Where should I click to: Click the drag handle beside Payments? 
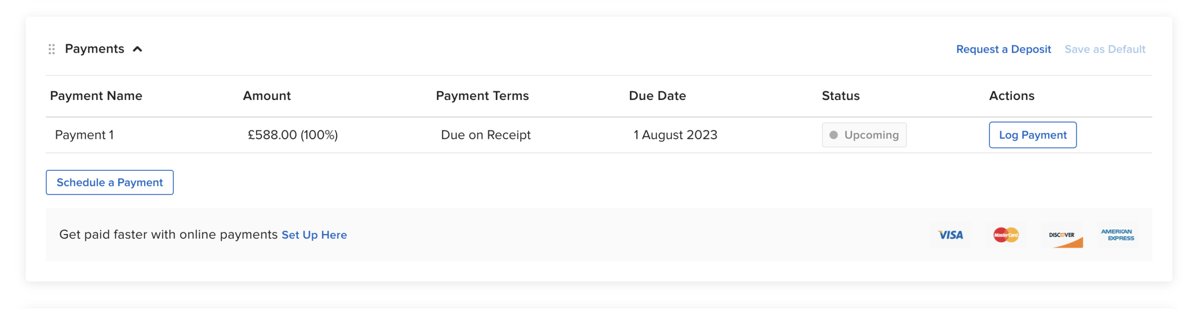pos(52,49)
